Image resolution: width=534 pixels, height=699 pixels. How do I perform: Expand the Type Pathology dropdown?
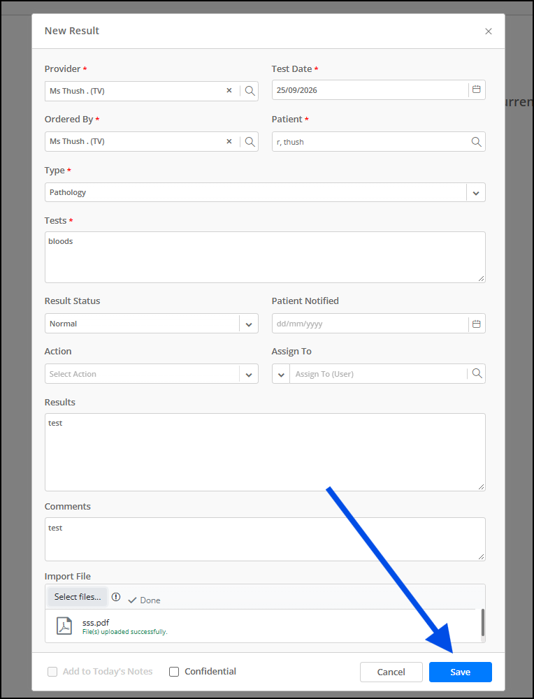(x=476, y=193)
